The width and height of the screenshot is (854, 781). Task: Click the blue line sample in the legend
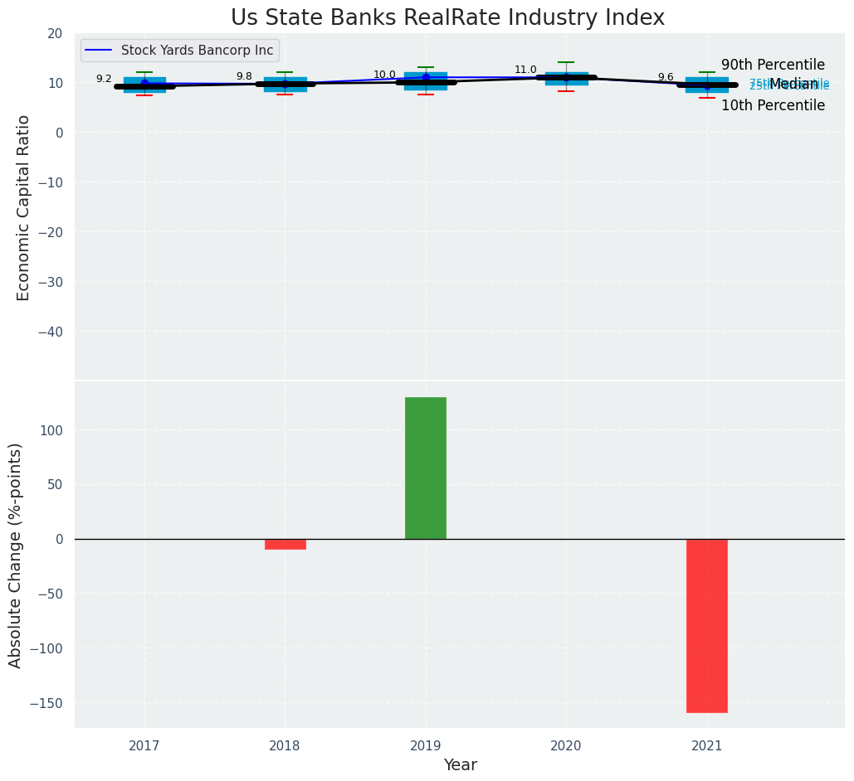pos(100,51)
